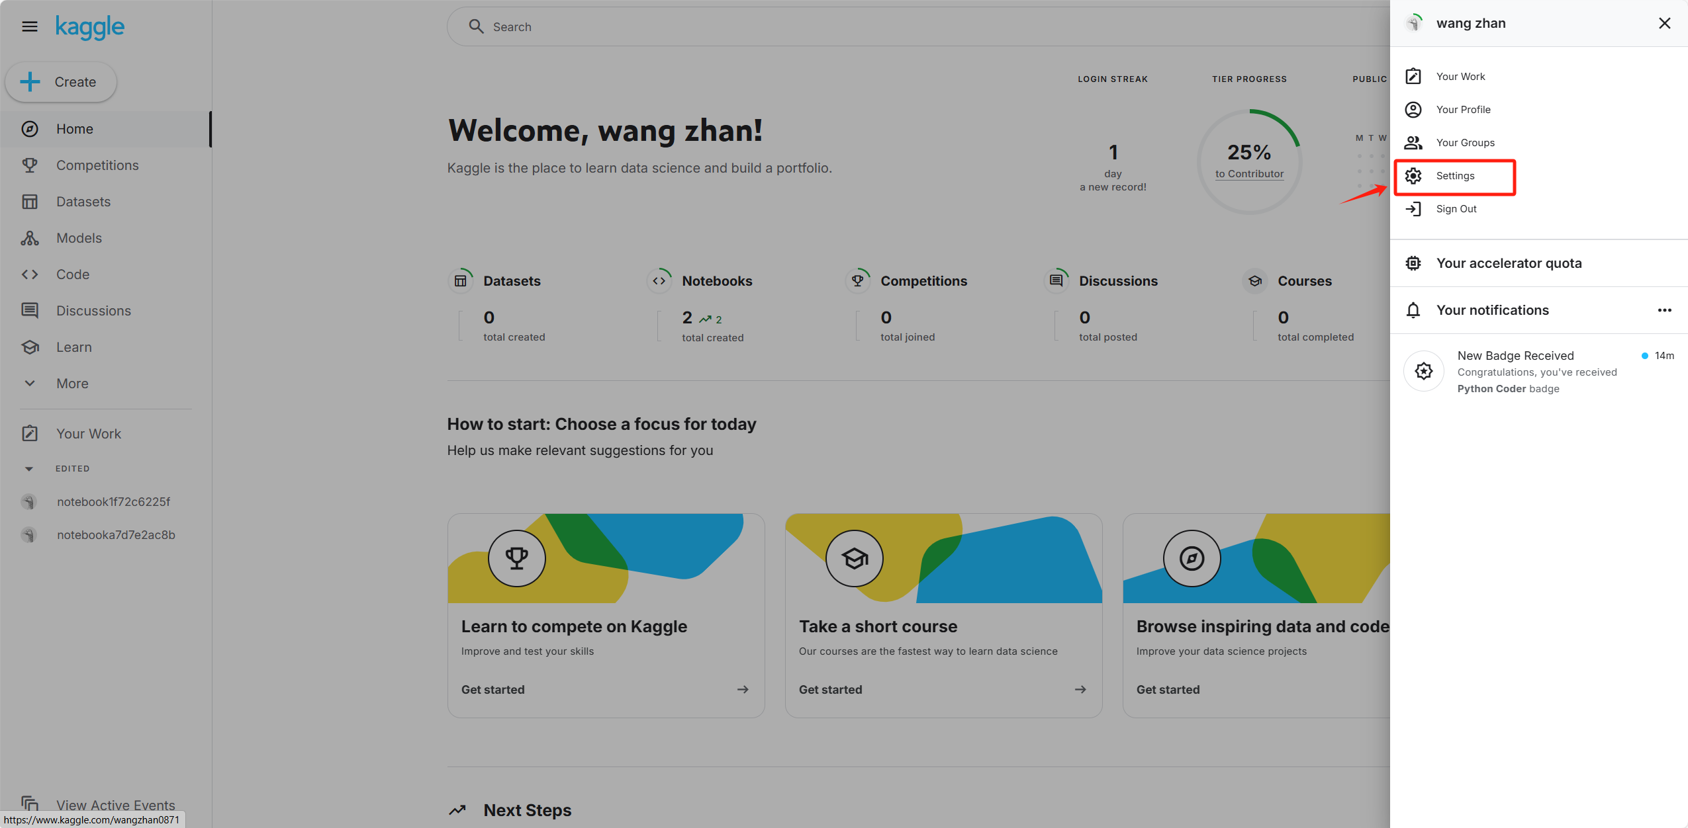1688x828 pixels.
Task: Open notebook1f72c6225f from edited list
Action: (x=113, y=502)
